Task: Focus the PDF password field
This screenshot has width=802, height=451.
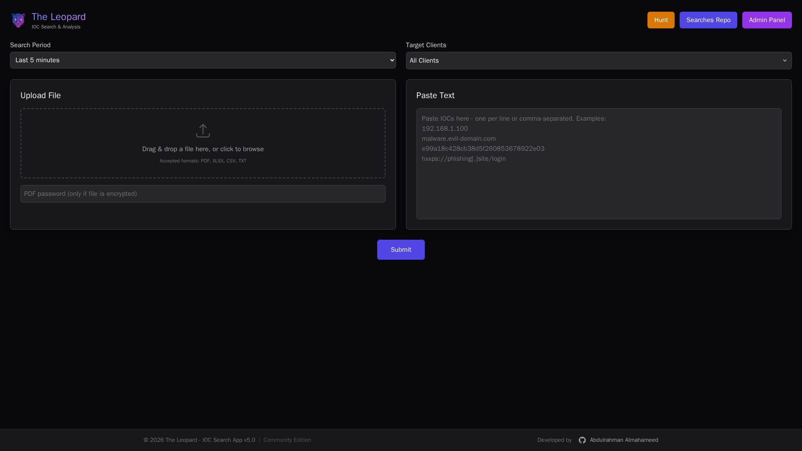Action: (x=203, y=194)
